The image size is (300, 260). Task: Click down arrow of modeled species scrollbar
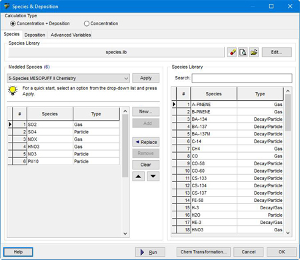pyautogui.click(x=125, y=234)
